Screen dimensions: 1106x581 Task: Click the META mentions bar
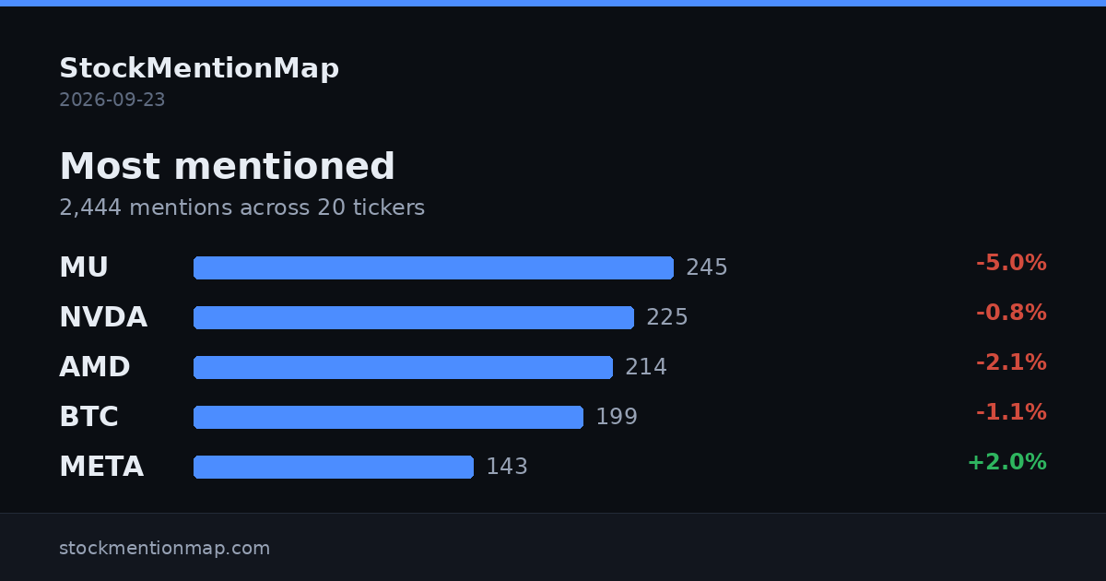(334, 467)
